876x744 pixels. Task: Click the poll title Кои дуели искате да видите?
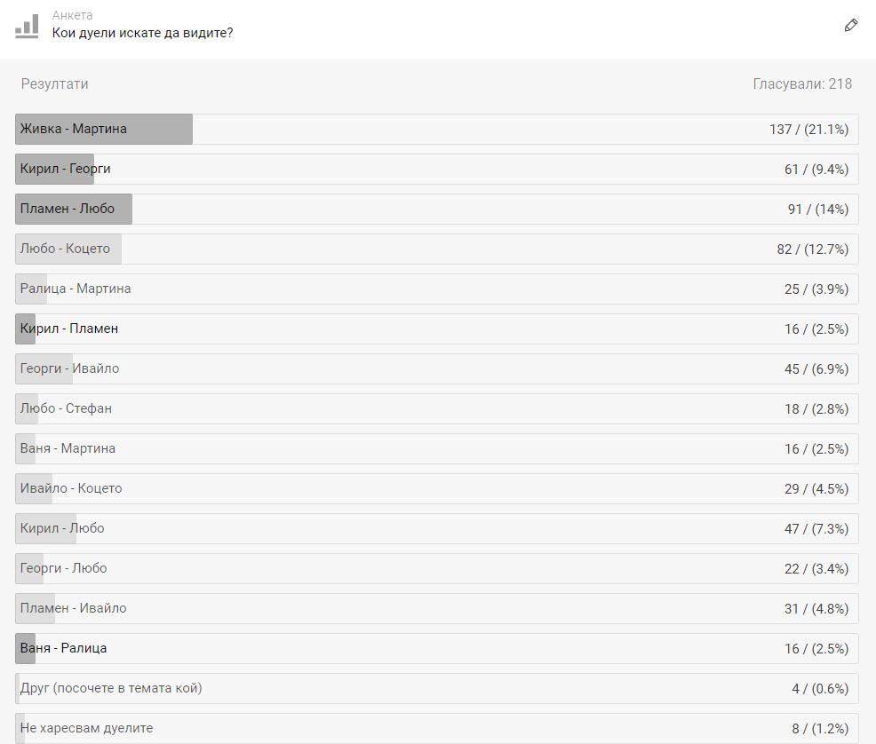[x=142, y=33]
